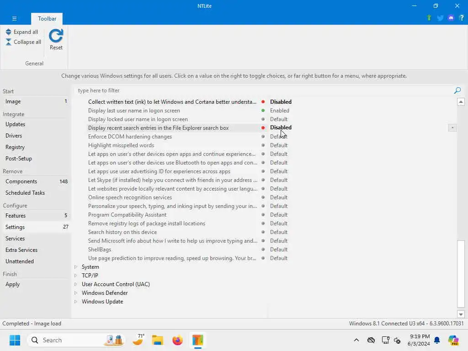Screen dimensions: 468x351
Task: Click the taskbar Search box
Action: 76,340
